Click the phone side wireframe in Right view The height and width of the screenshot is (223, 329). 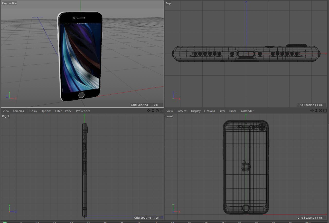[84, 170]
